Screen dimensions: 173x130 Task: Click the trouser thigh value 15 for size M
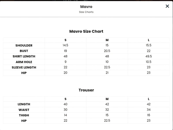point(107,115)
